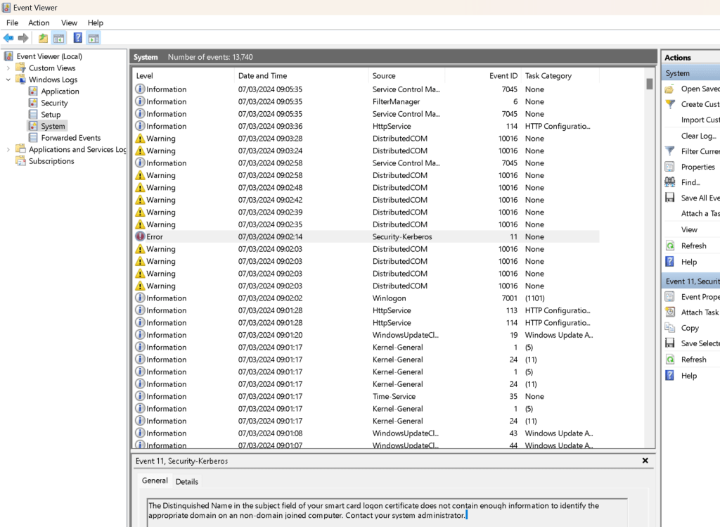Image resolution: width=720 pixels, height=527 pixels.
Task: Click the Refresh icon under Event 11 actions
Action: coord(670,360)
